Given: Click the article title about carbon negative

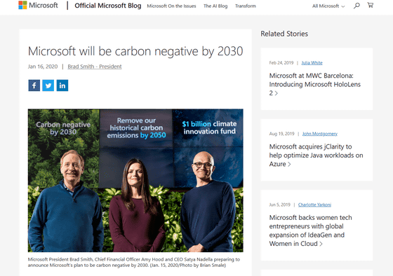Looking at the screenshot, I should (x=135, y=51).
